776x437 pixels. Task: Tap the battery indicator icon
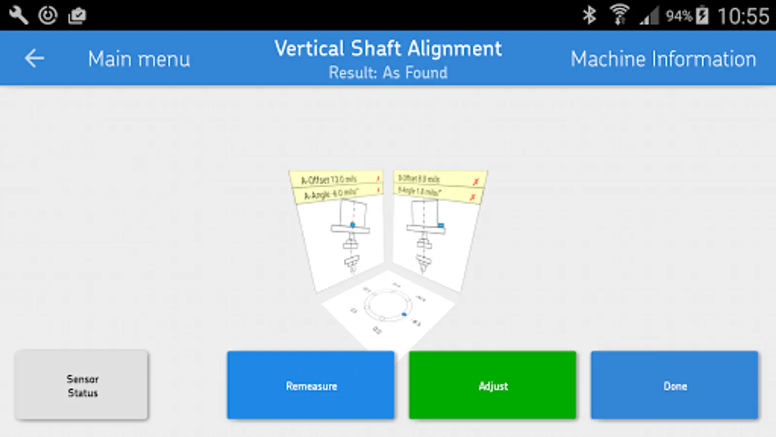coord(702,16)
